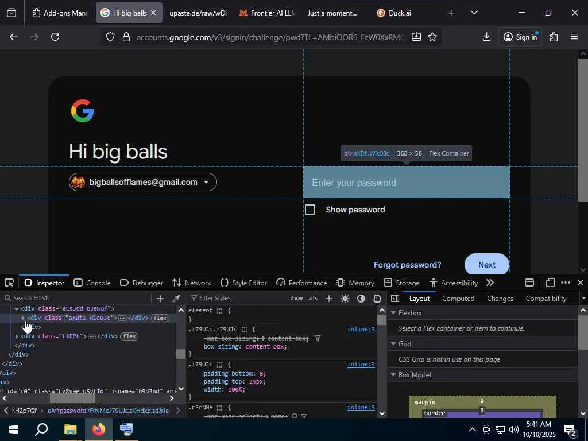
Task: Add a new CSS rule
Action: pyautogui.click(x=329, y=299)
